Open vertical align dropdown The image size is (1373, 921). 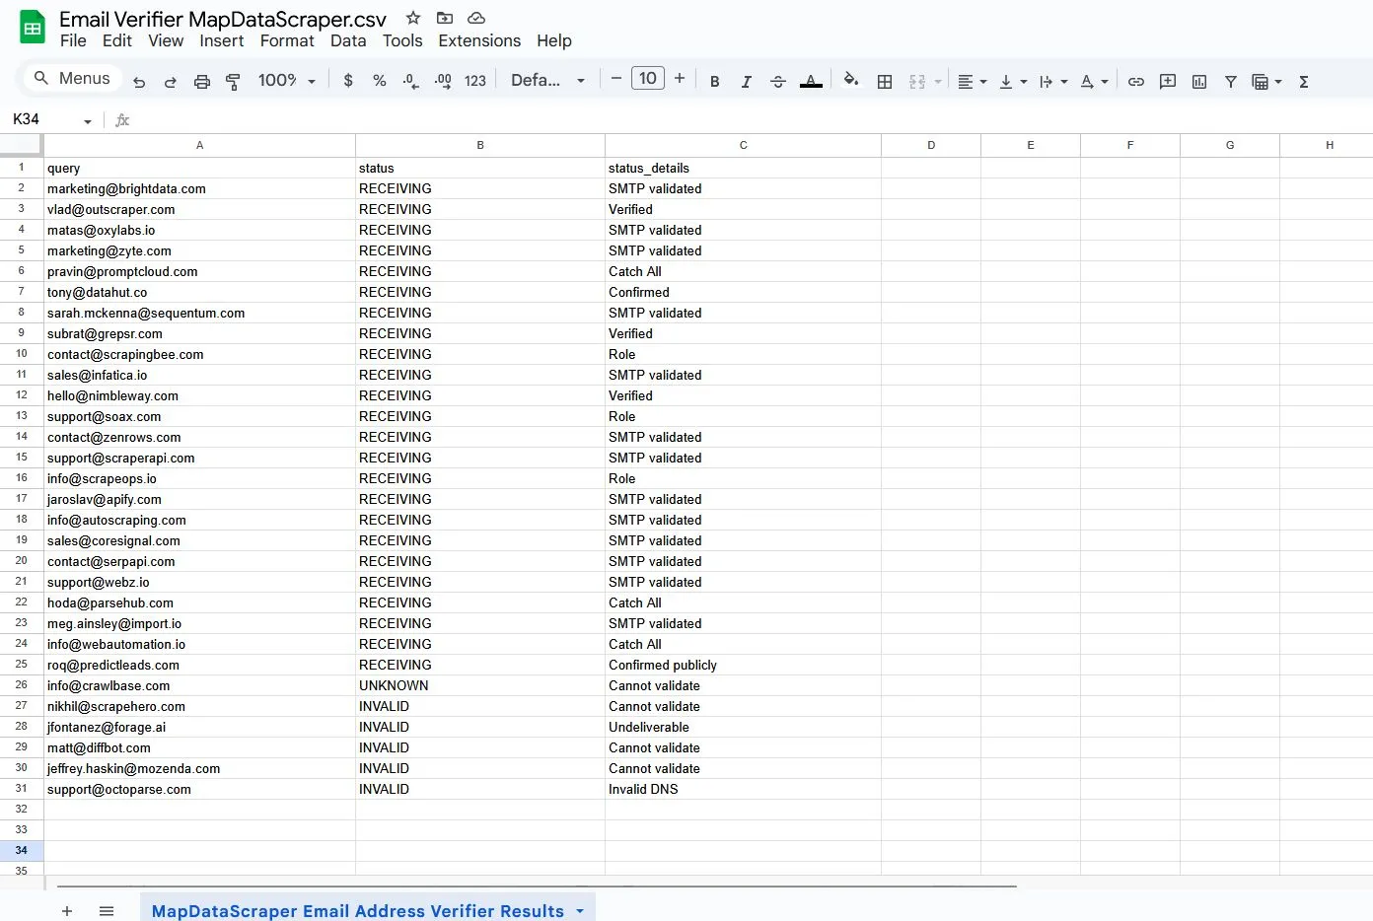tap(1013, 82)
